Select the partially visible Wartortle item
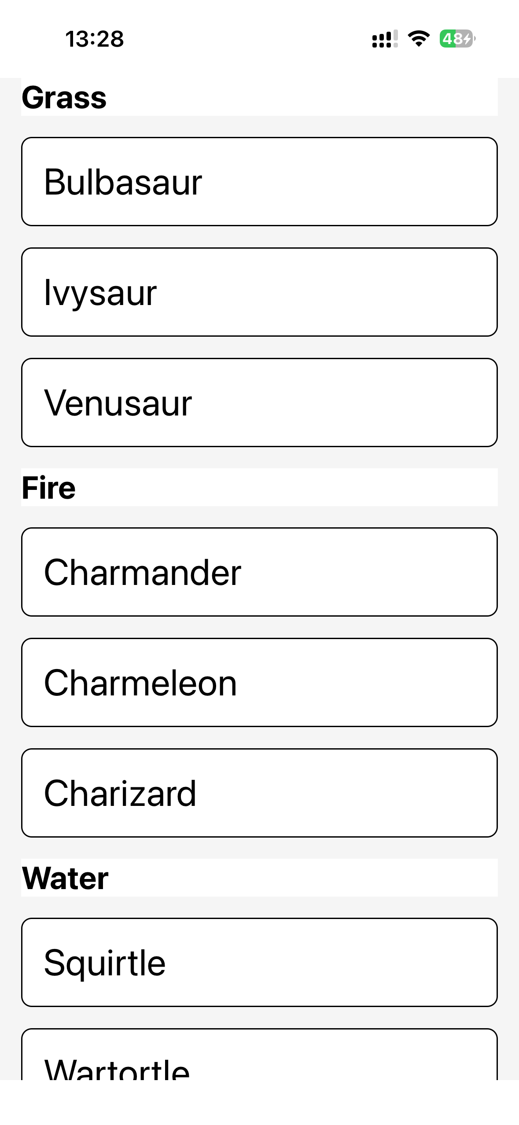 259,1056
